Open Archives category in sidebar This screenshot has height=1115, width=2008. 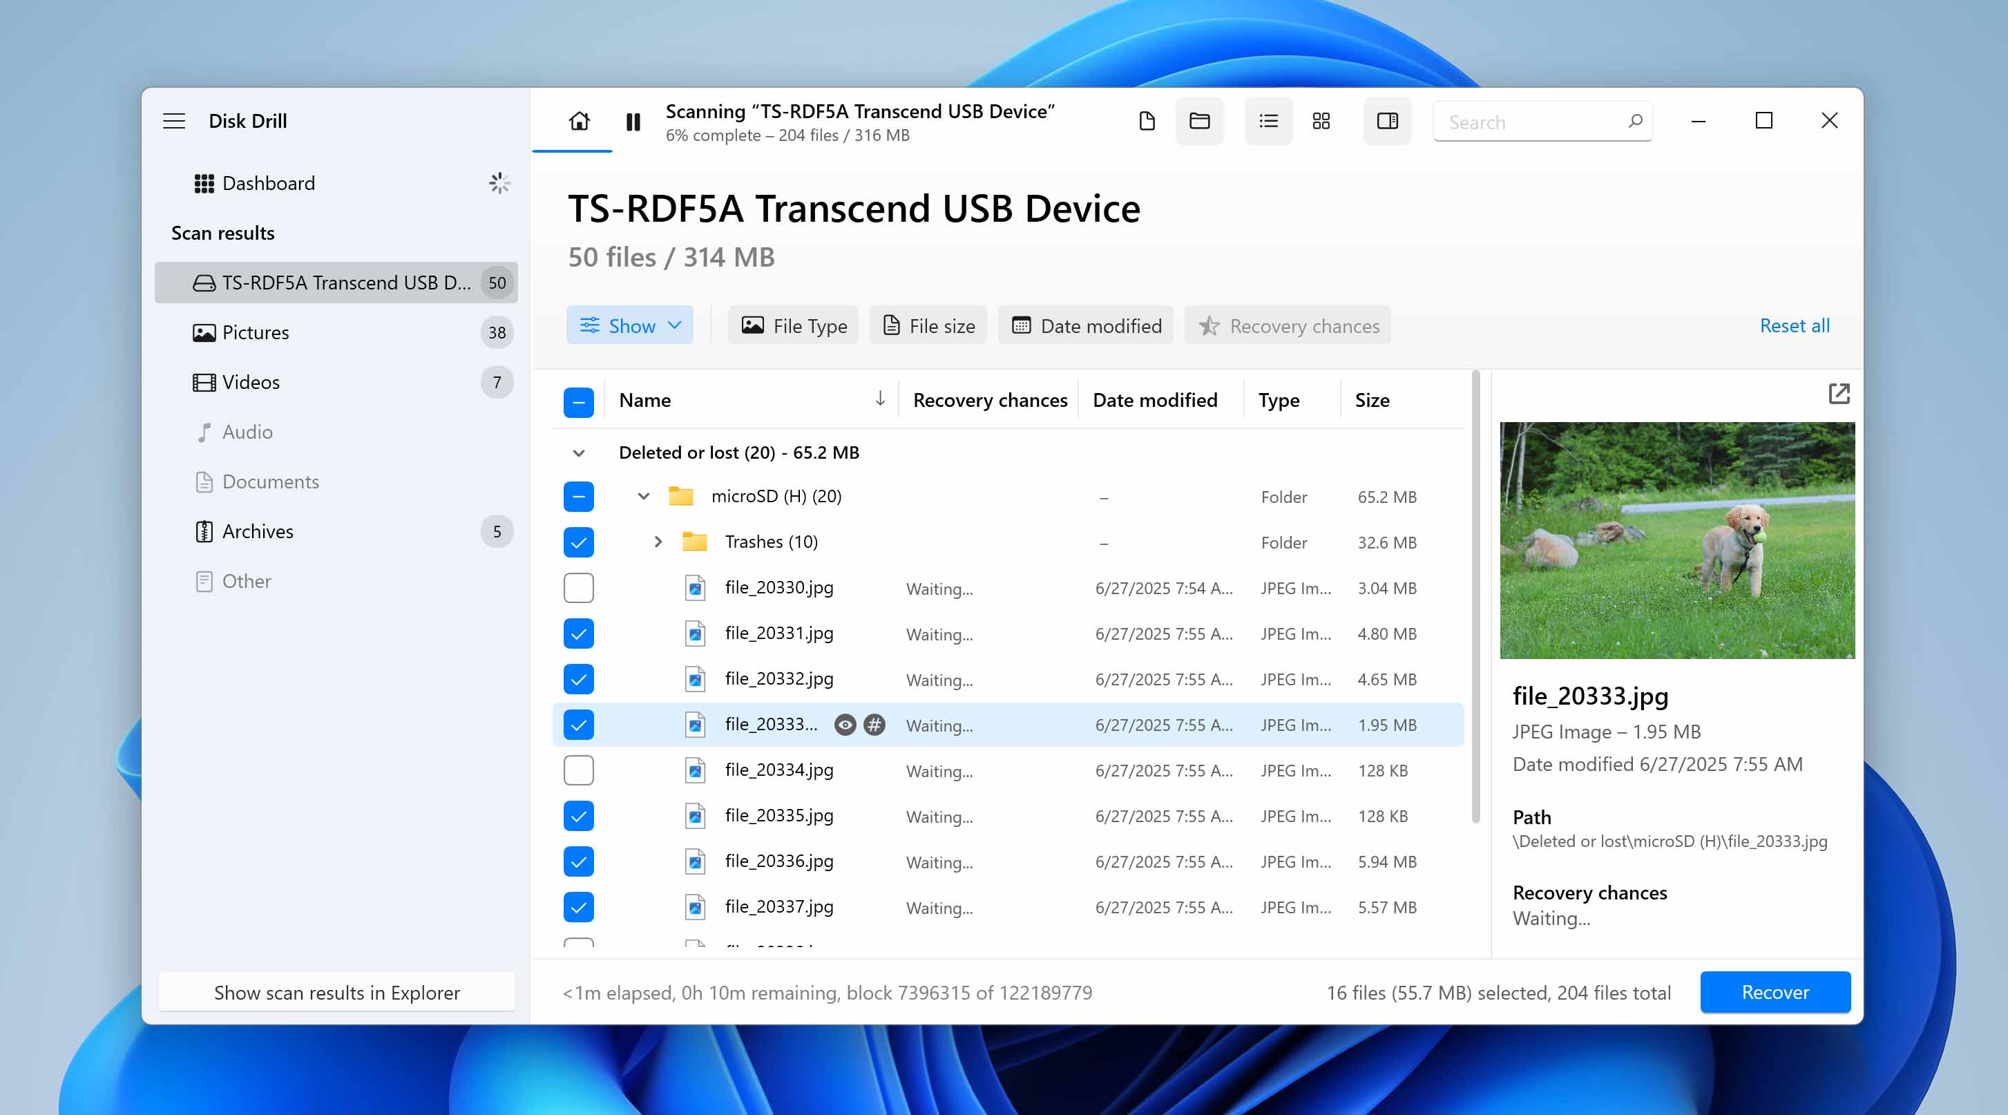pos(336,532)
